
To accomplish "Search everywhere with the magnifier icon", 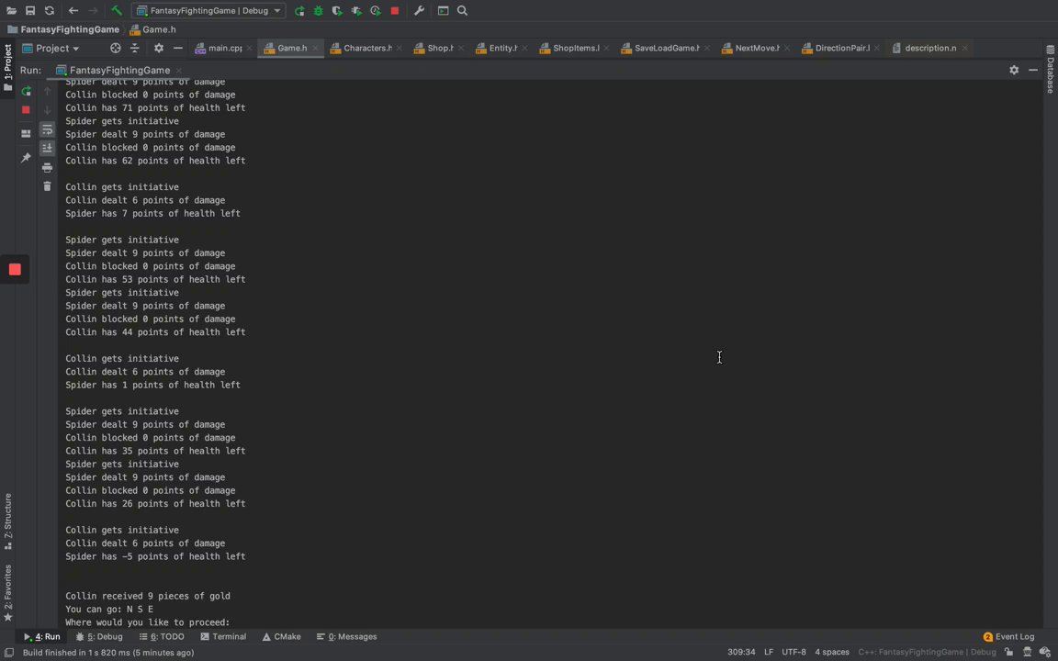I will tap(462, 11).
